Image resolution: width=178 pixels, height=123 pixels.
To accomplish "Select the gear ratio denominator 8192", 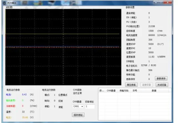I will [x=153, y=65].
